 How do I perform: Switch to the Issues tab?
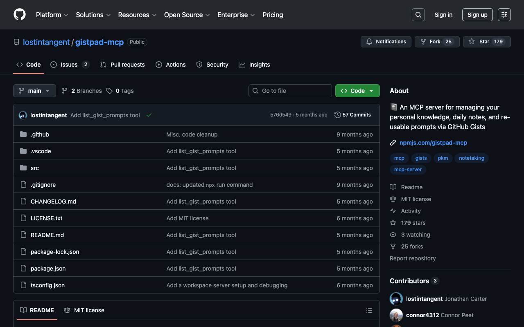point(69,65)
